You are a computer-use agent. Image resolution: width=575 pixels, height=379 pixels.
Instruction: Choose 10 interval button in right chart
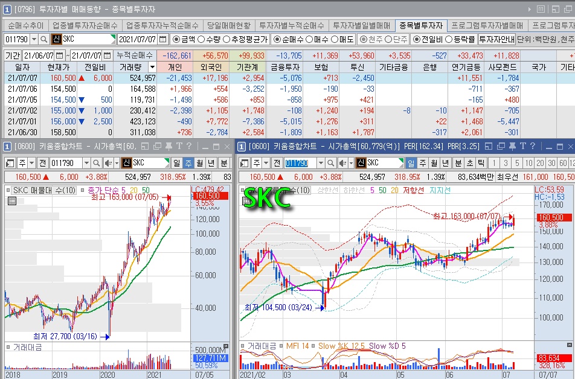[528, 163]
